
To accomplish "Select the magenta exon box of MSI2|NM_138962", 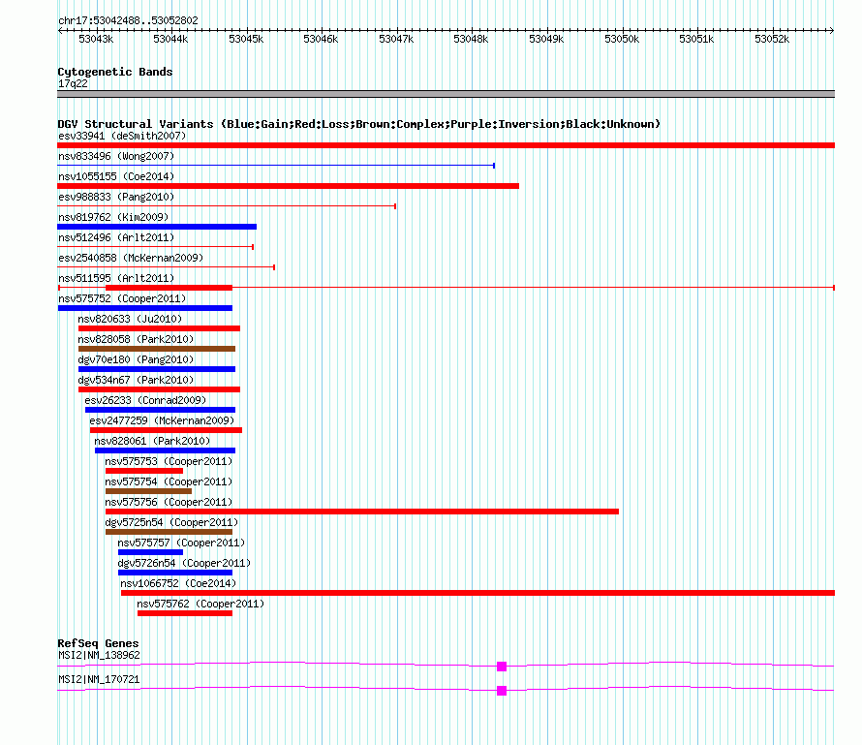I will pos(502,667).
